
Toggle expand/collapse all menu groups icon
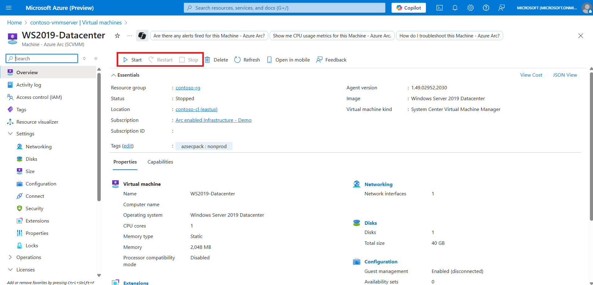pyautogui.click(x=84, y=58)
